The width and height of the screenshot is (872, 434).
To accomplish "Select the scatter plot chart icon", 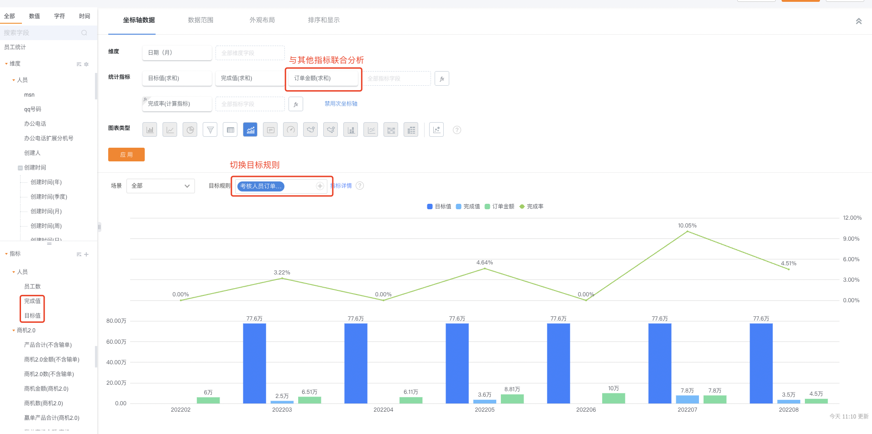I will coord(436,130).
